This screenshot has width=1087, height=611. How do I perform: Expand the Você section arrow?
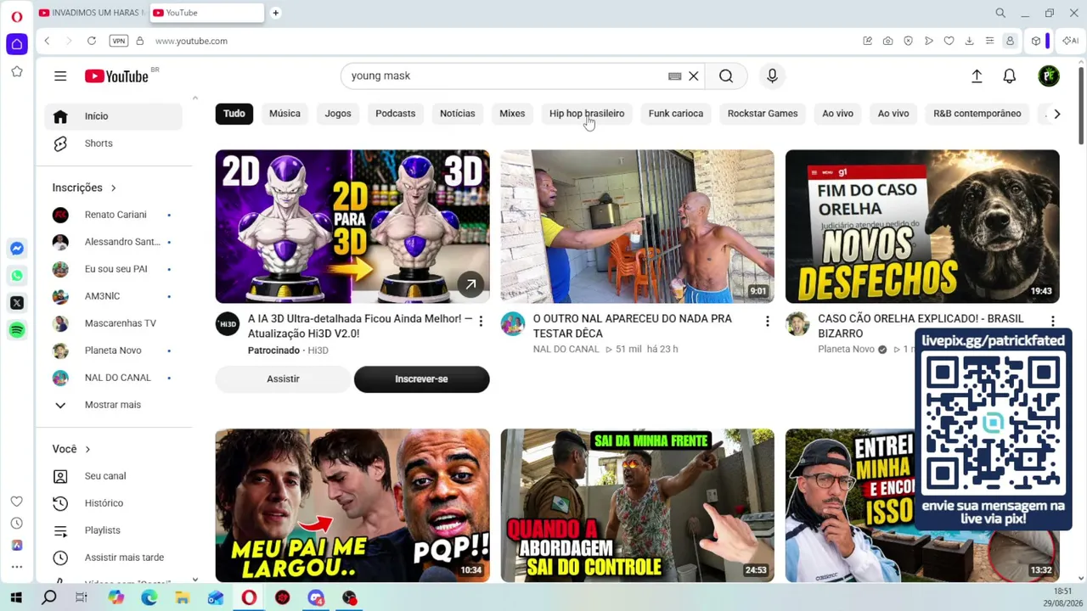(87, 449)
